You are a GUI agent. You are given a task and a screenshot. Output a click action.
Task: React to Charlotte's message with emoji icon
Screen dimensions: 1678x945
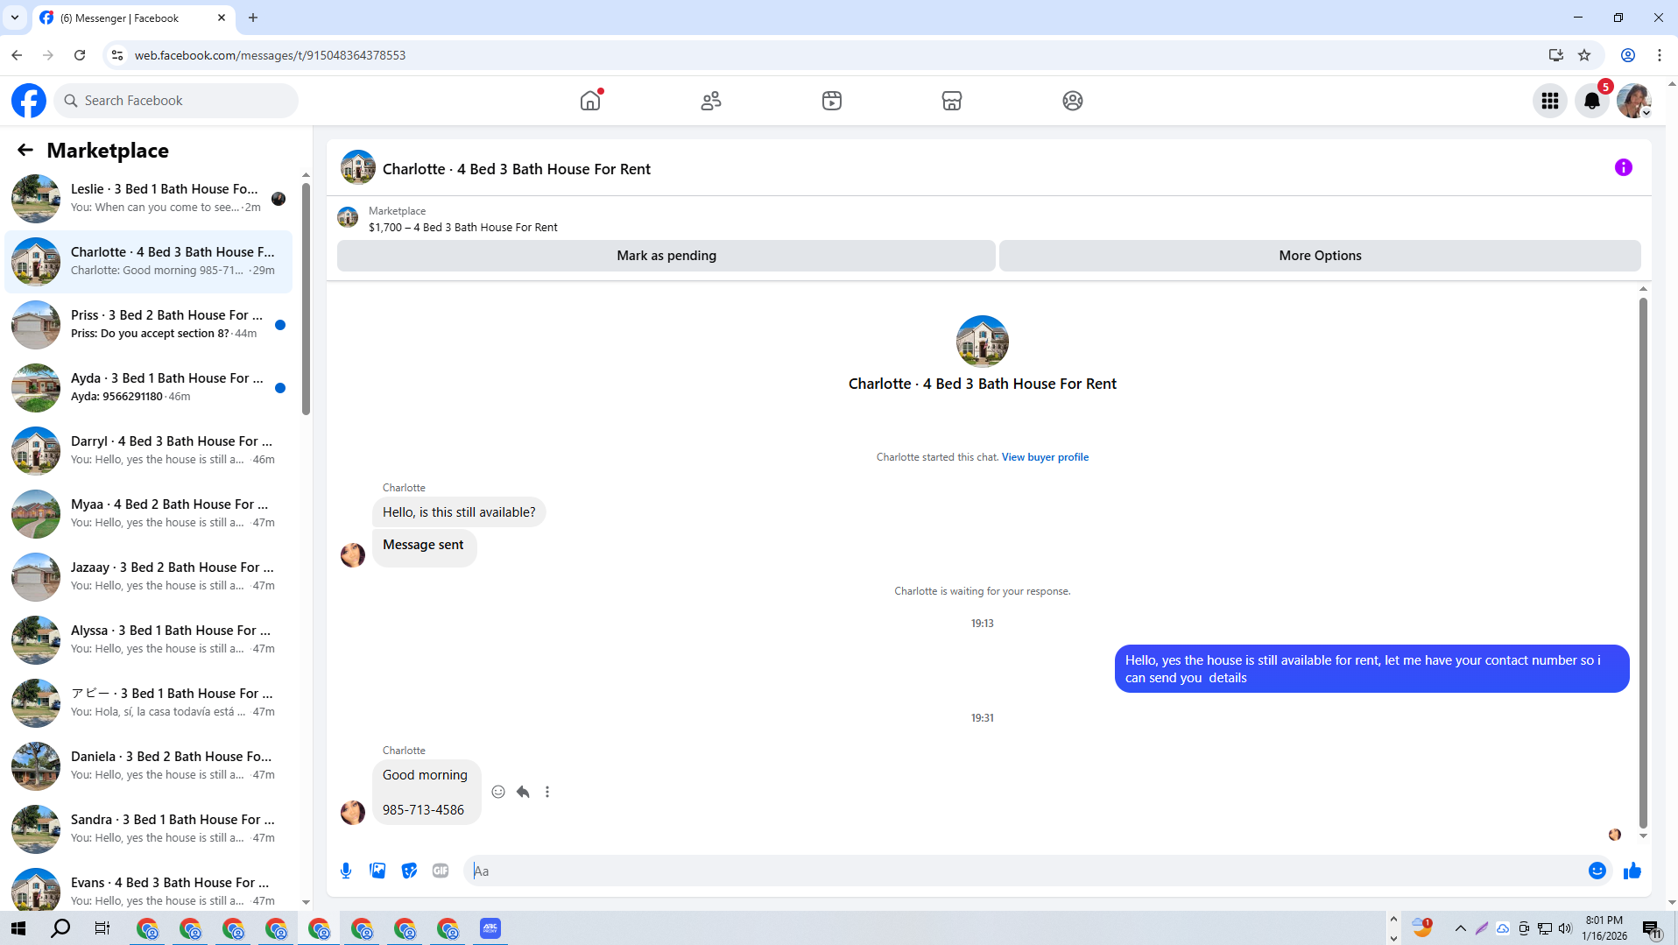coord(498,792)
